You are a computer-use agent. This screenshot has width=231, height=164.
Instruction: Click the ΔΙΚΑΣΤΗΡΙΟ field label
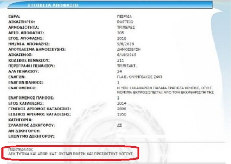click(21, 22)
